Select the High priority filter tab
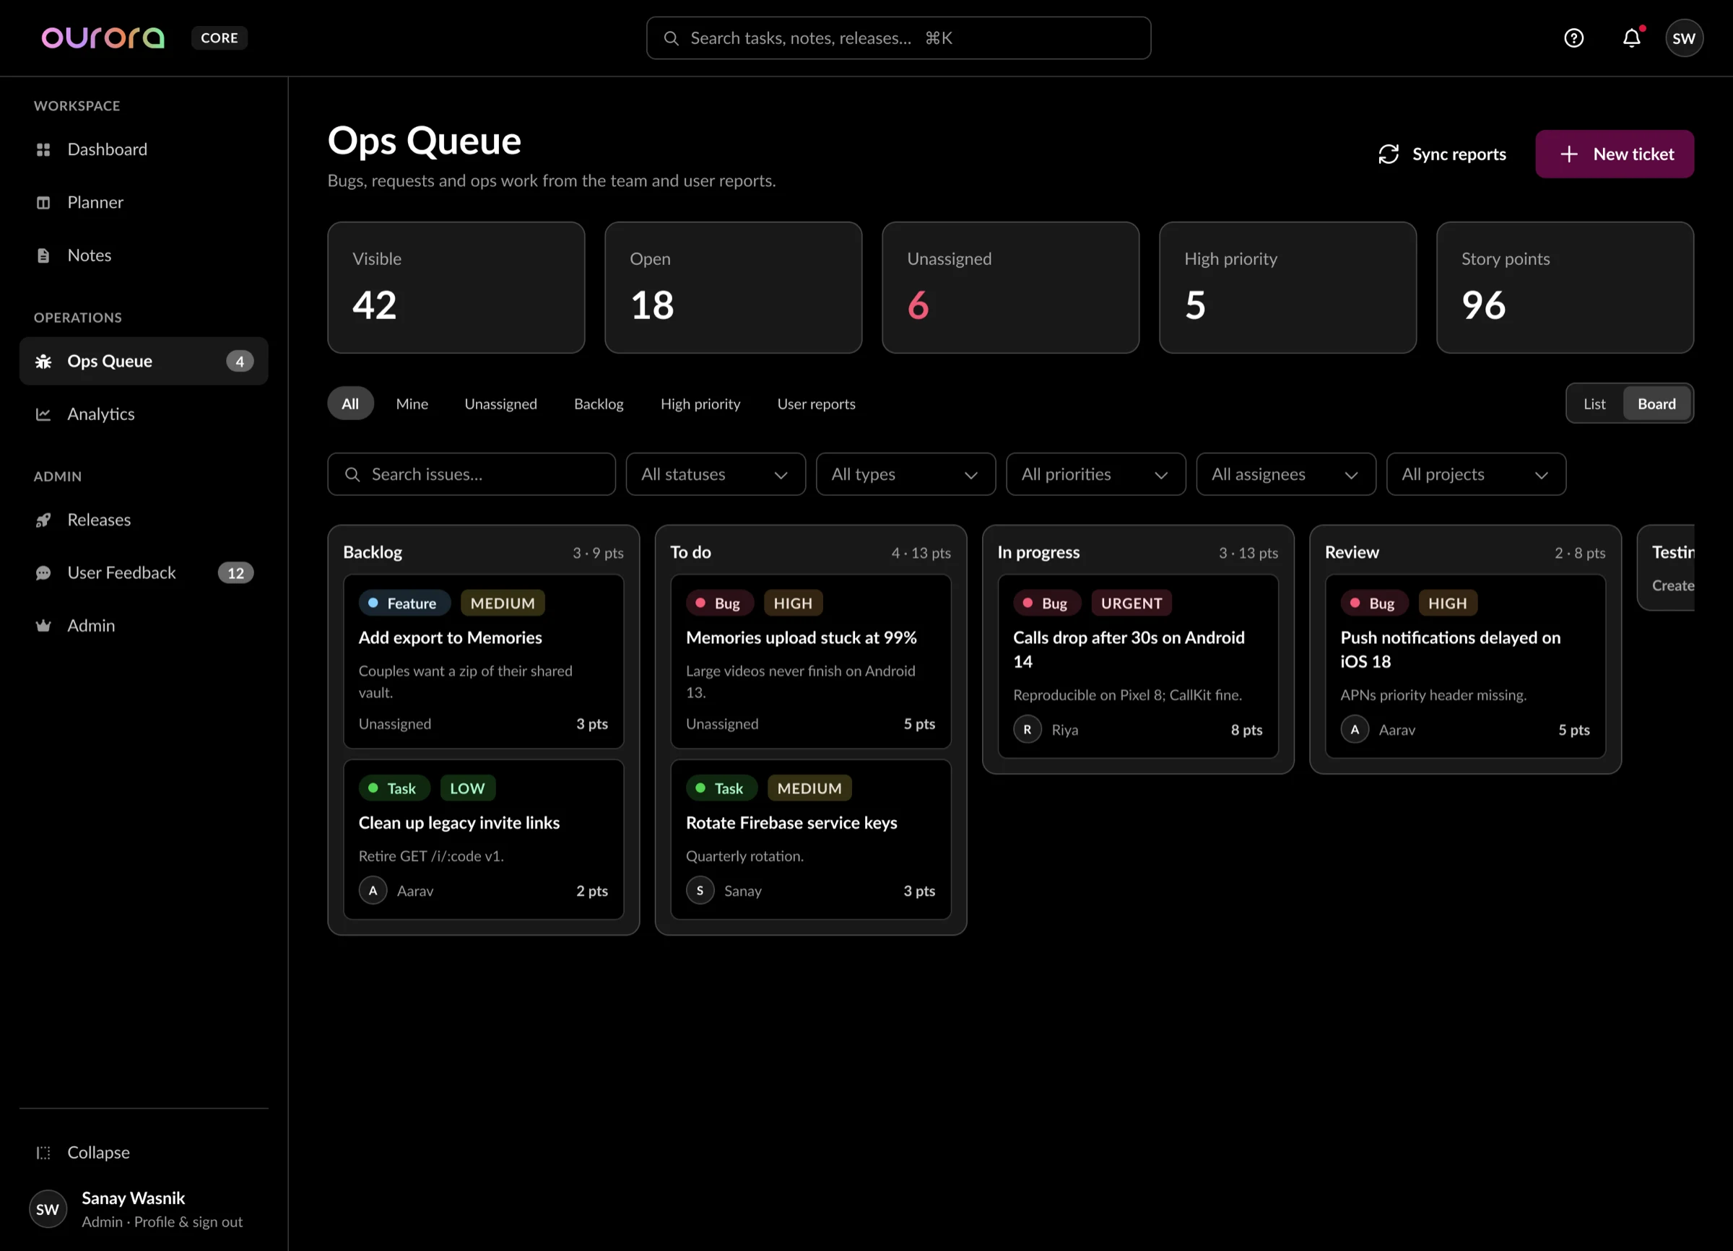The height and width of the screenshot is (1251, 1733). coord(700,404)
